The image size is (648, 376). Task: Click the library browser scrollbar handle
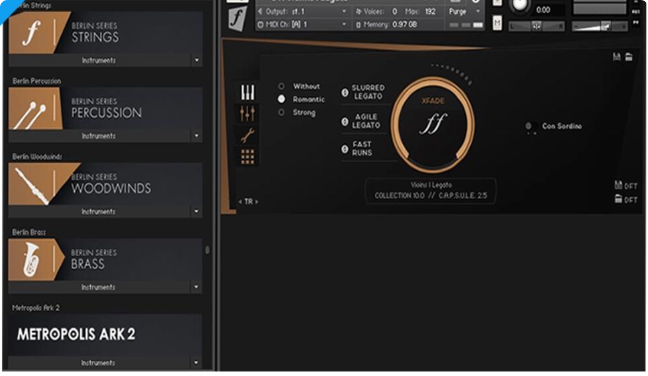point(207,250)
